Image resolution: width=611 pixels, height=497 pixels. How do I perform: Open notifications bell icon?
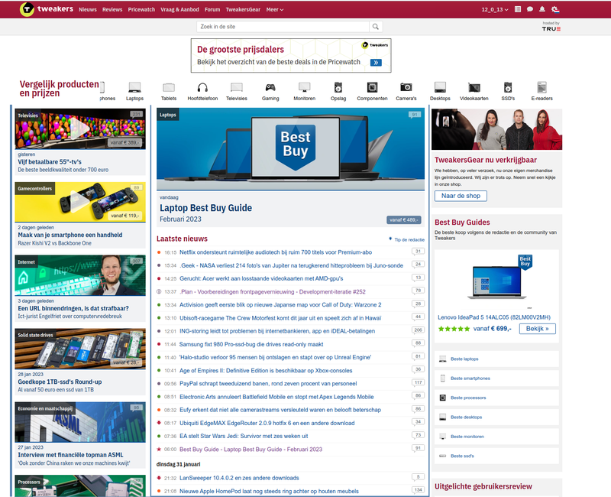542,9
